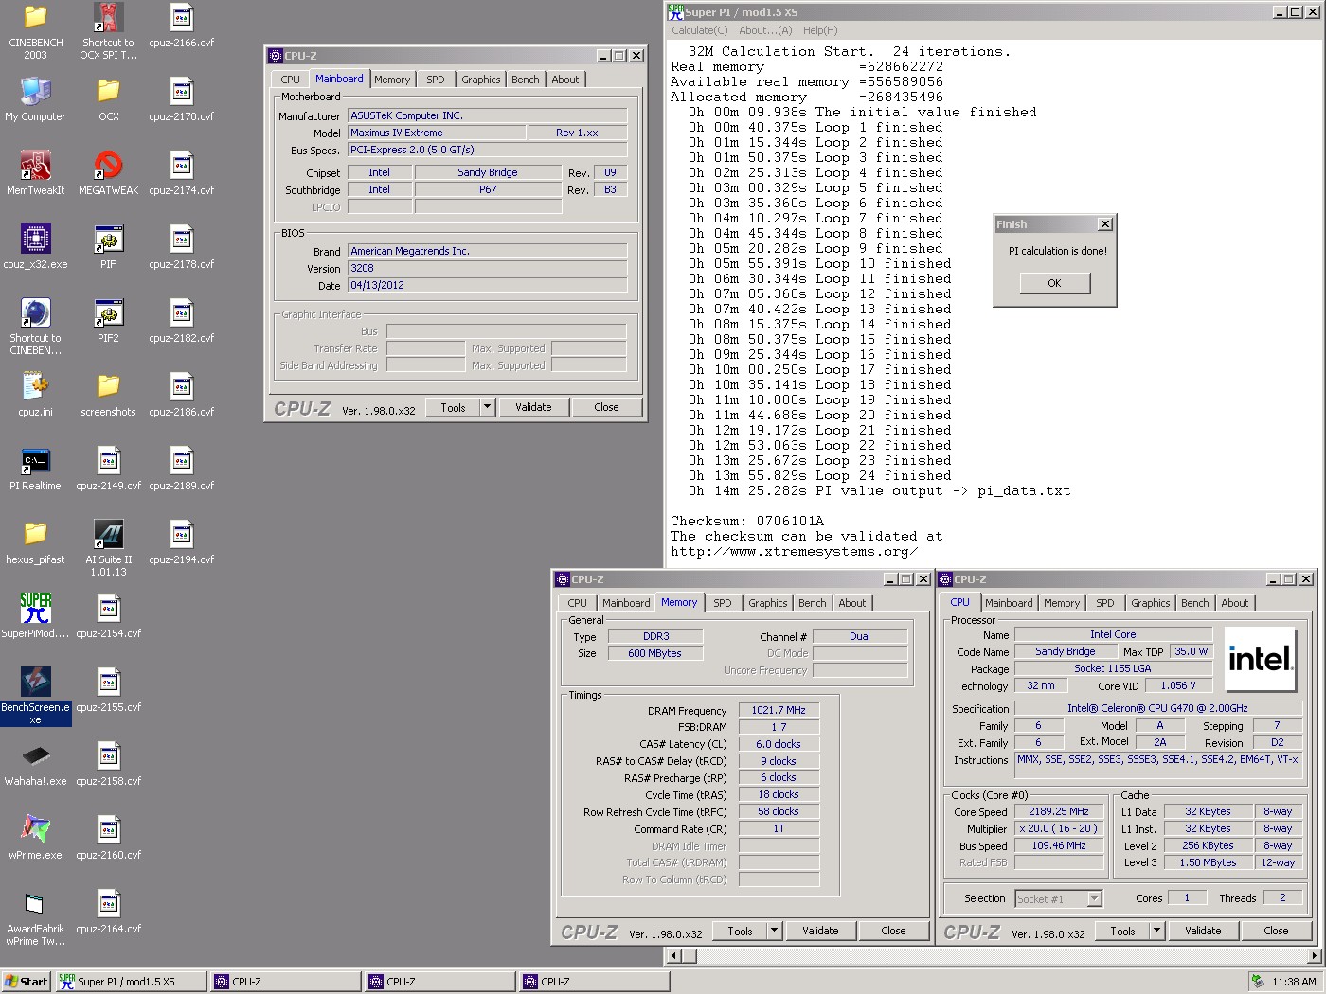This screenshot has height=994, width=1326.
Task: Click Close in Mainboard CPU-Z window
Action: [606, 407]
